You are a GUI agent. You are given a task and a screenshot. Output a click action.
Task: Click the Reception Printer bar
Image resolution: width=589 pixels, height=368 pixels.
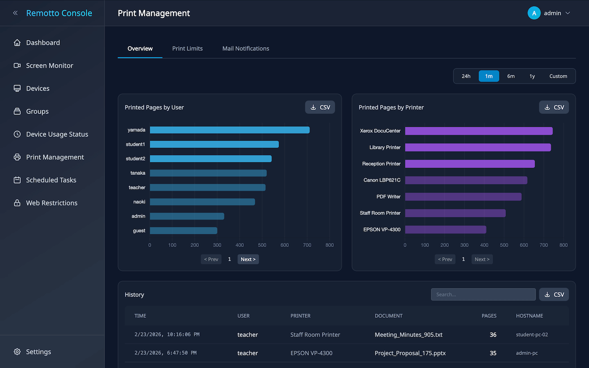[470, 164]
